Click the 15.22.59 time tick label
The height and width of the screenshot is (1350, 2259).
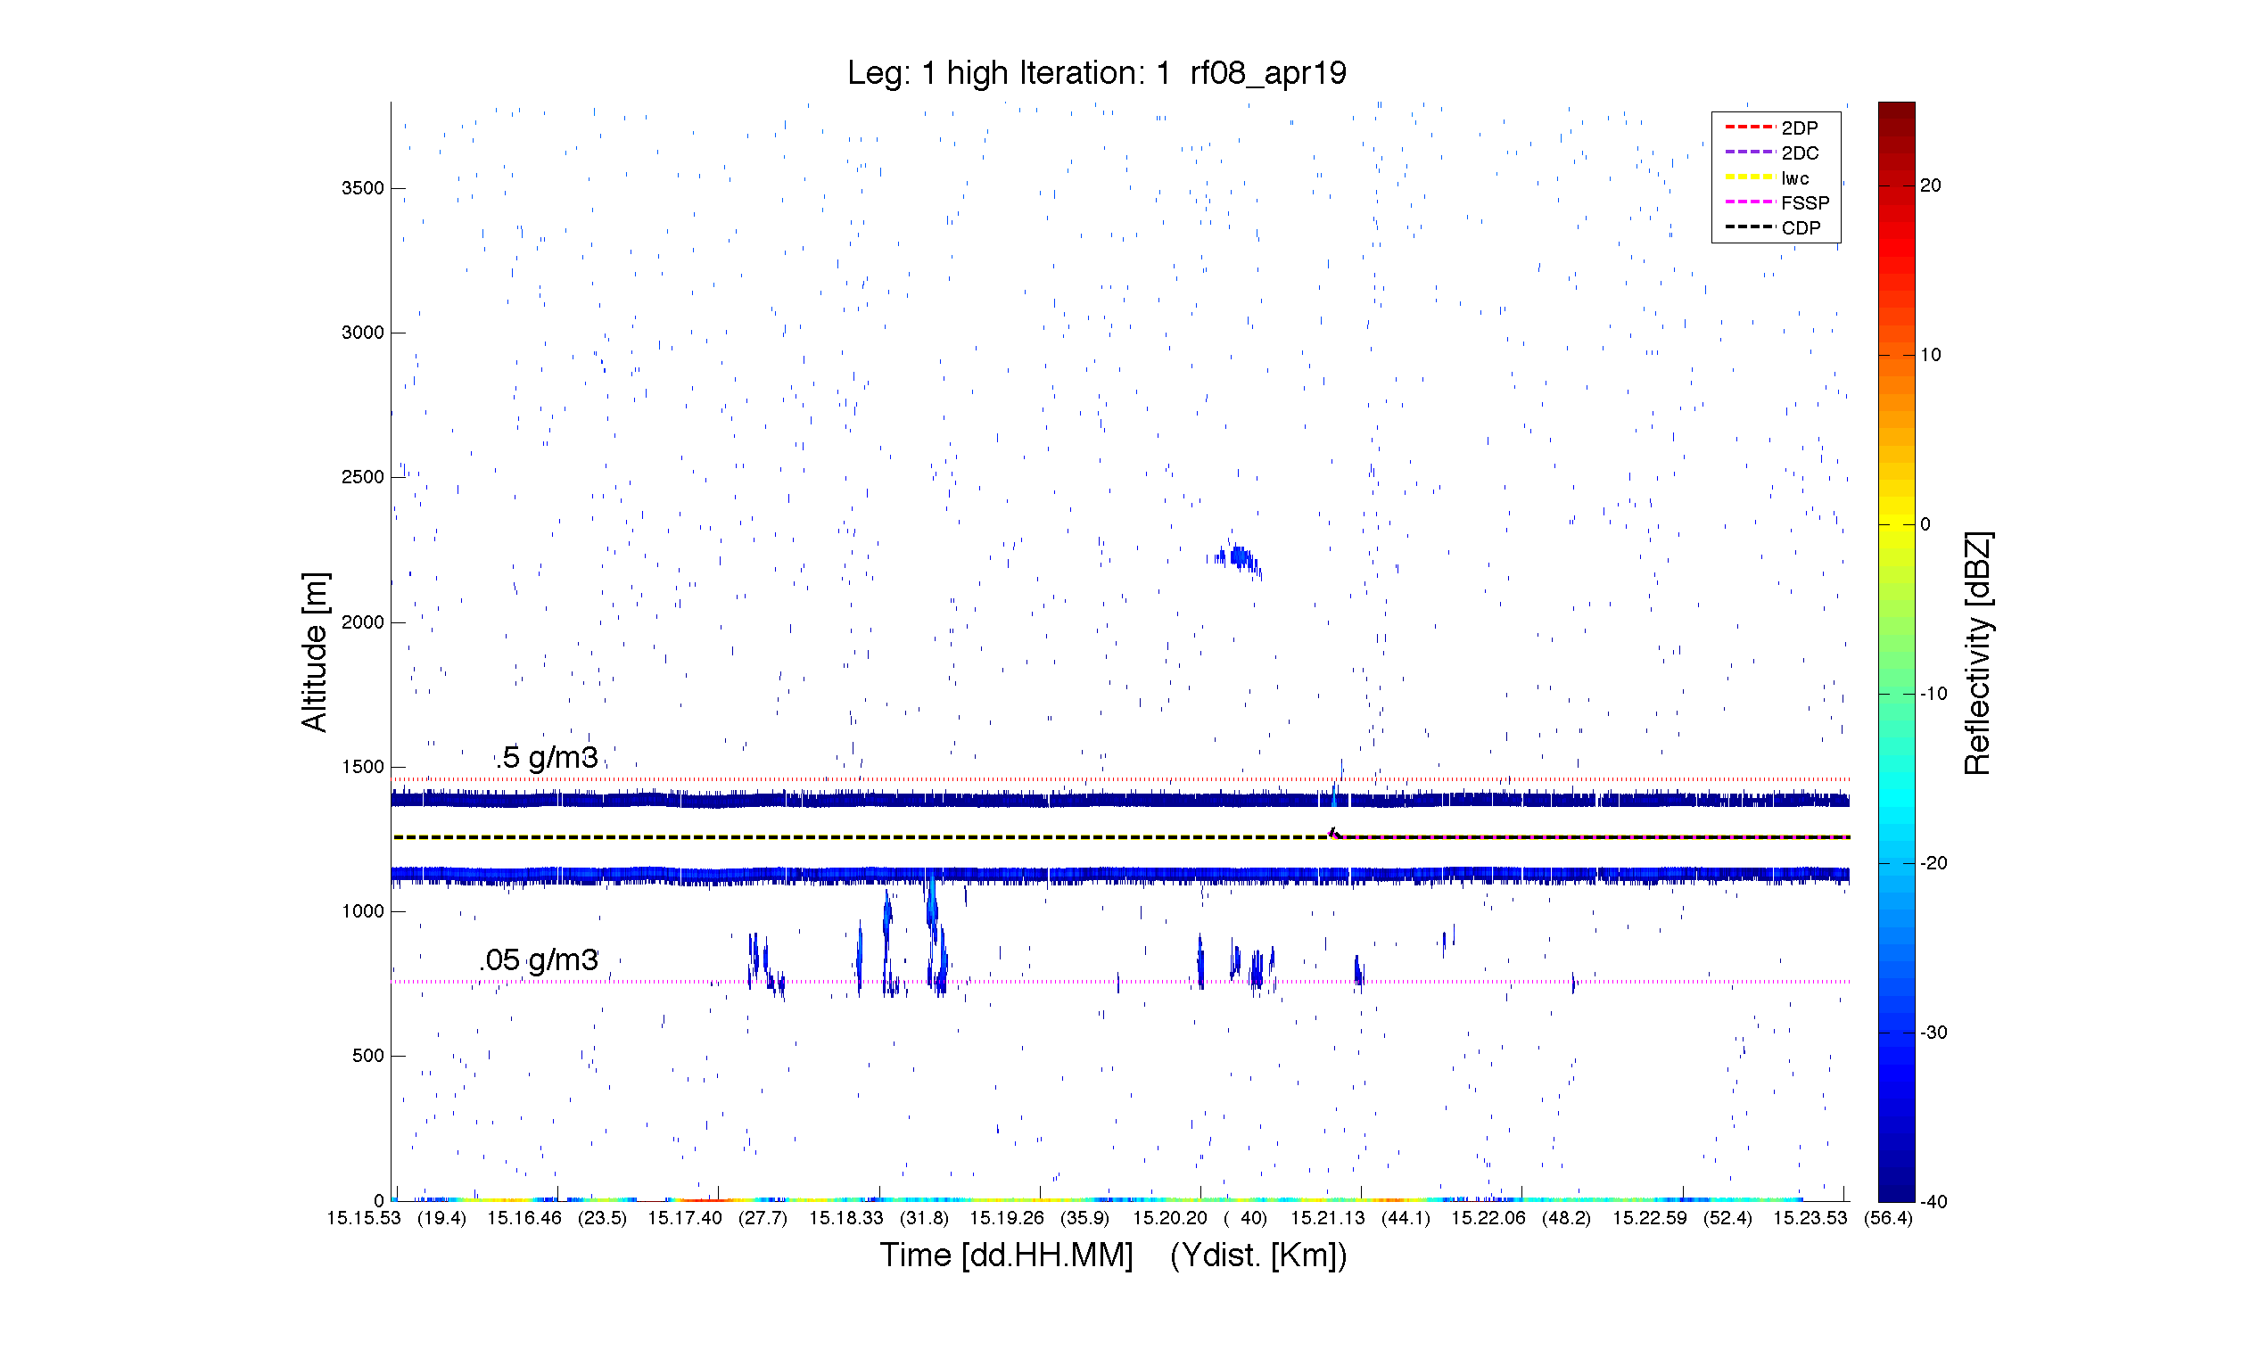tap(1648, 1218)
